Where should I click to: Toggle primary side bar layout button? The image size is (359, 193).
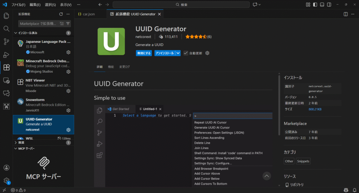pos(315,5)
